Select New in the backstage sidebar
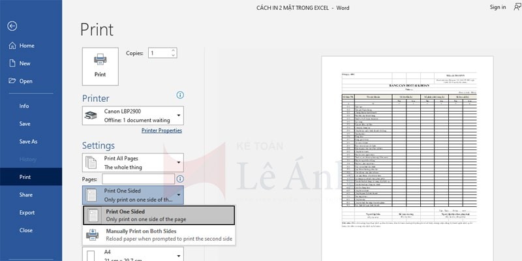 click(25, 63)
